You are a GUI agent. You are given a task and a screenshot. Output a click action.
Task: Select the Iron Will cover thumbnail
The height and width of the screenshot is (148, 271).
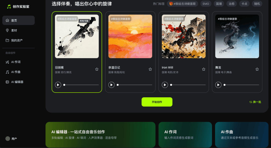click(x=184, y=36)
